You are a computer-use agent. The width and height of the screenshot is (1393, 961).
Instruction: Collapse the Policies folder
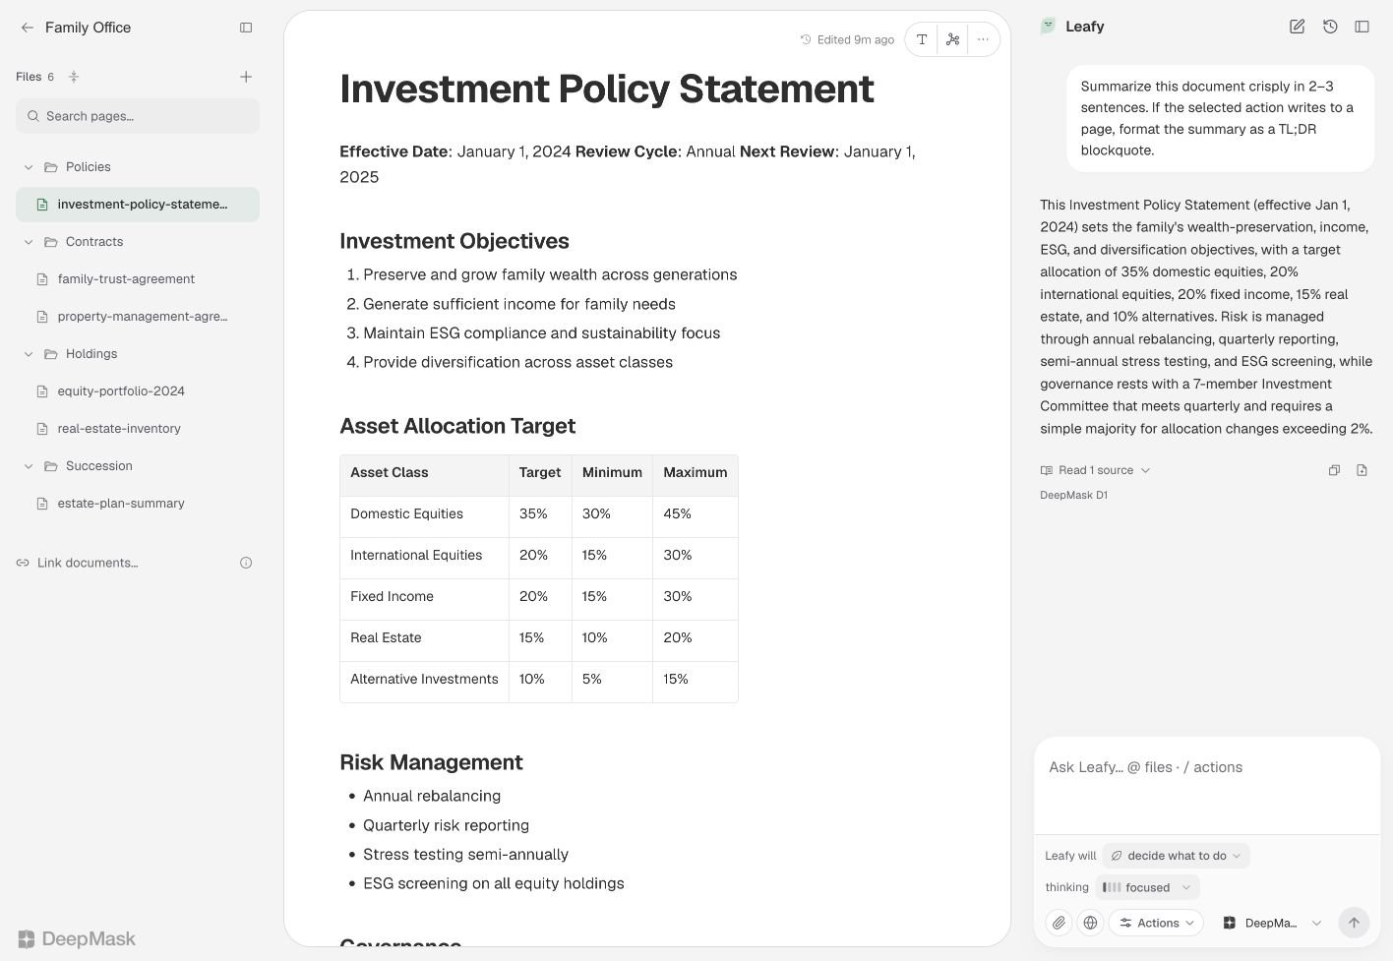click(29, 167)
